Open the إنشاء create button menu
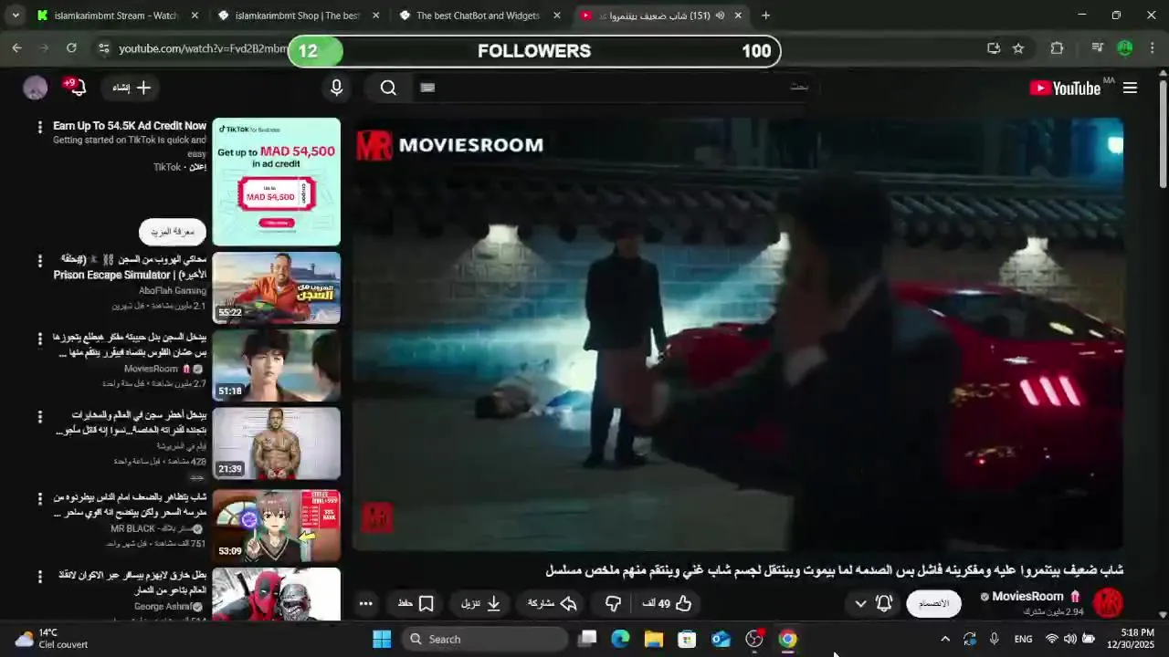The width and height of the screenshot is (1169, 657). (132, 88)
